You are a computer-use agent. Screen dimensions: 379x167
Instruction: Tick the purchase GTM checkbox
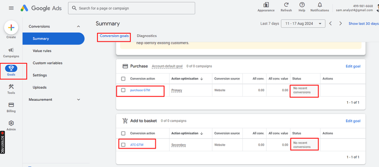pos(123,90)
